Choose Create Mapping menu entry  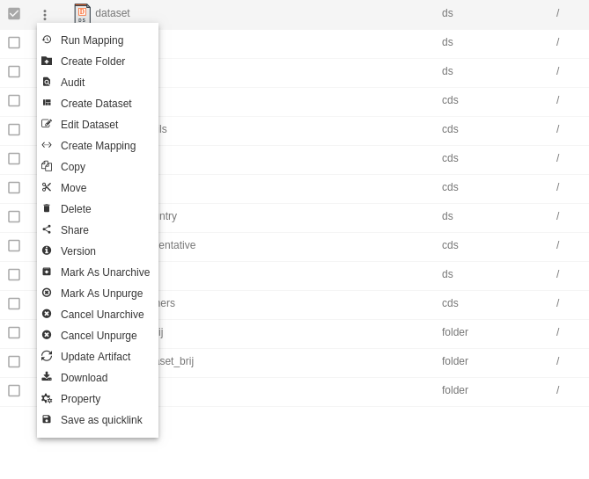click(98, 146)
